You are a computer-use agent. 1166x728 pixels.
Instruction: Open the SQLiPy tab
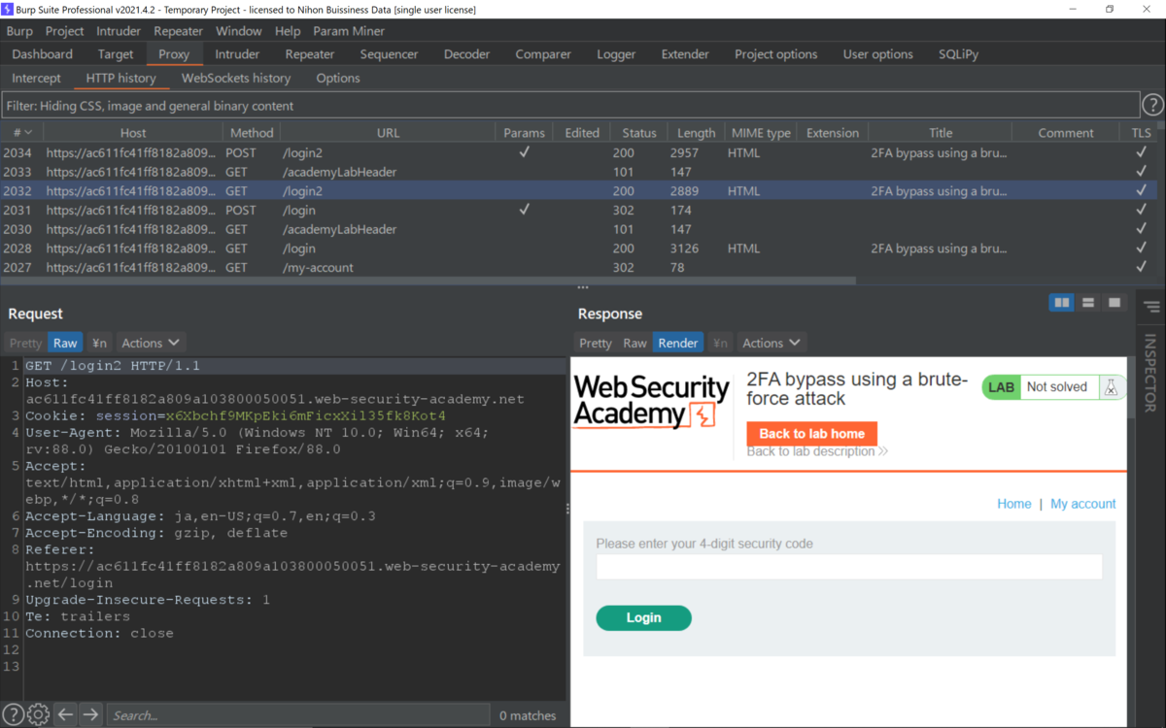tap(959, 54)
